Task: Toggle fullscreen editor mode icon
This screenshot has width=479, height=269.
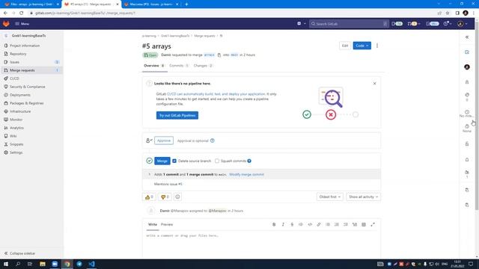Action: [373, 224]
